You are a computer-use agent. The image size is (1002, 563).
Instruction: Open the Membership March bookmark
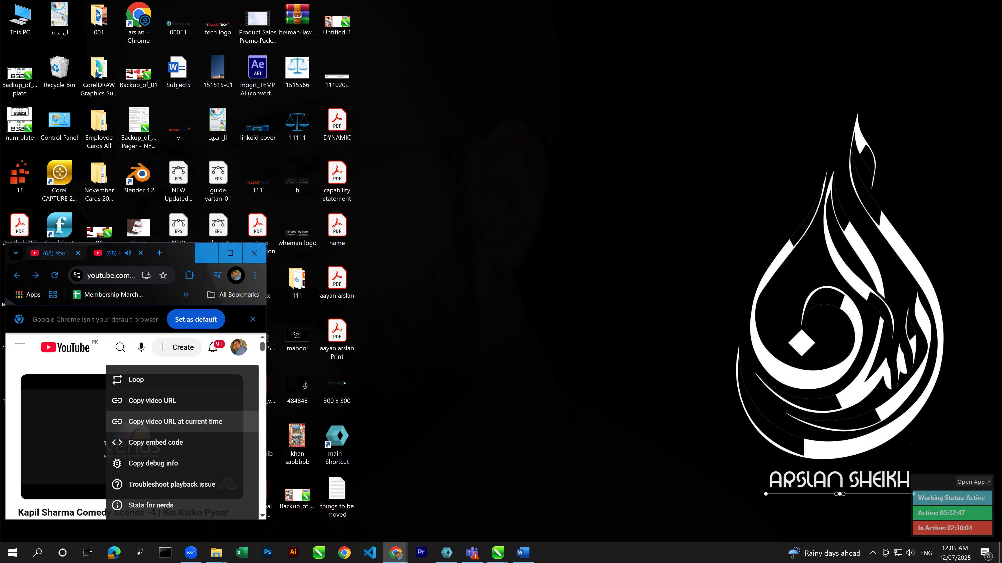click(108, 295)
